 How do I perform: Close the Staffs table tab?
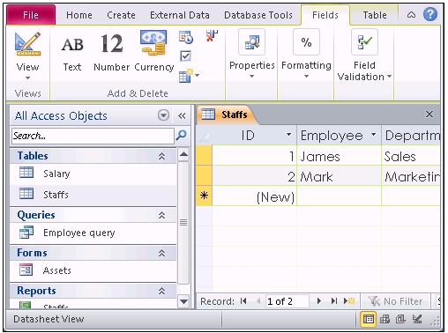[429, 114]
